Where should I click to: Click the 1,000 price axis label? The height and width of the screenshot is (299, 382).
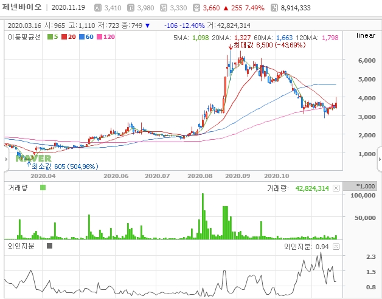(367, 154)
